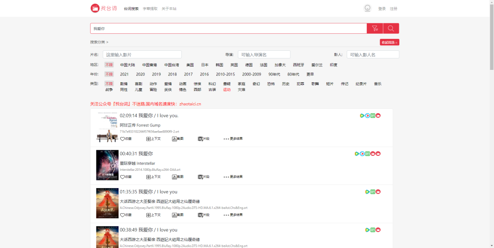Viewport: 494px width, 248px height.
Task: Select 运动 genre filter
Action: coord(227,90)
